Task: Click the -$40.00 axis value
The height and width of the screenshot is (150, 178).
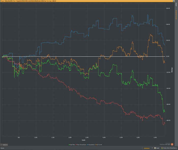Action: click(x=168, y=89)
